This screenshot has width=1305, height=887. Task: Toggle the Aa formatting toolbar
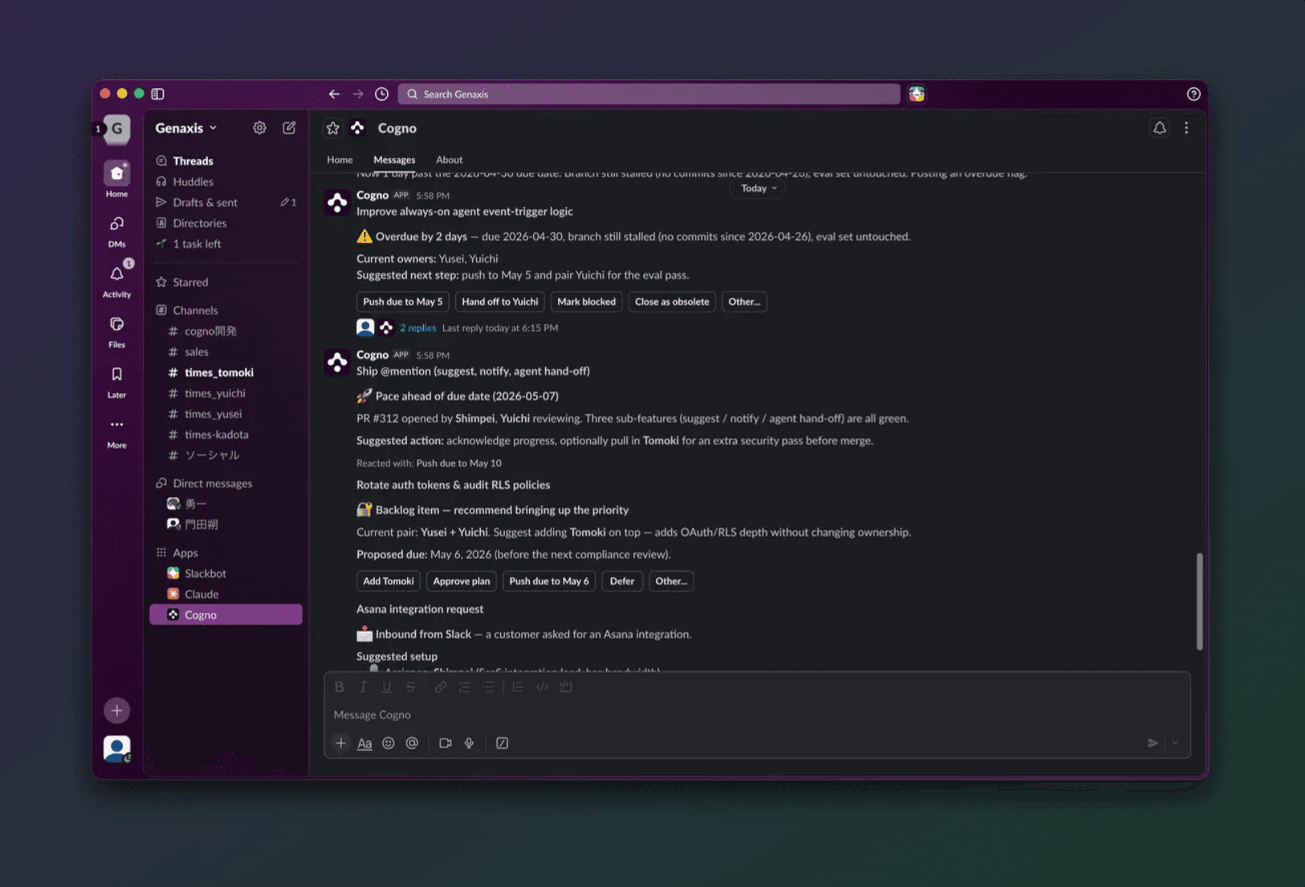click(364, 743)
